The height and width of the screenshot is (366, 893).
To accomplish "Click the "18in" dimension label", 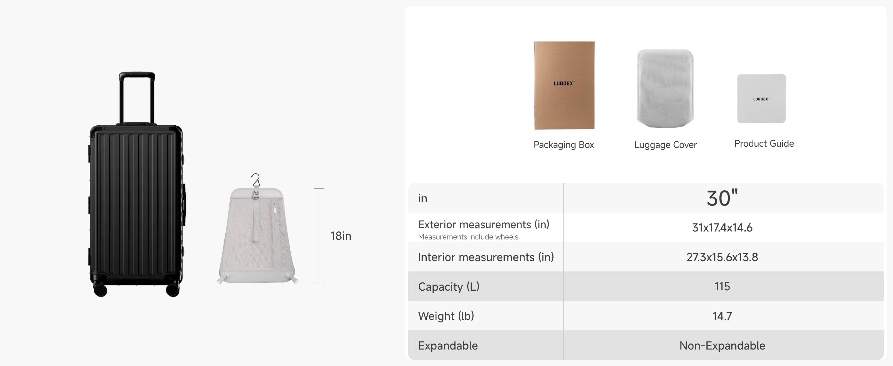I will coord(341,236).
